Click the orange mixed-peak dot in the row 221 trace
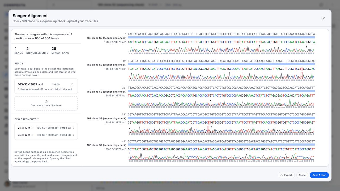 click(280, 99)
